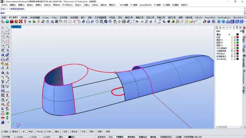Click the new layer icon in layers panel
Viewport: 246px width, 138px height.
coord(217,27)
